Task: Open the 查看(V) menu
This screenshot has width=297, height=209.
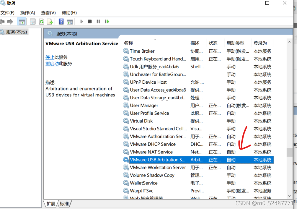Action: pyautogui.click(x=48, y=13)
